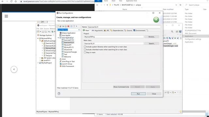Collapse the MyJavaFXProj project in Package Explorer

point(38,38)
